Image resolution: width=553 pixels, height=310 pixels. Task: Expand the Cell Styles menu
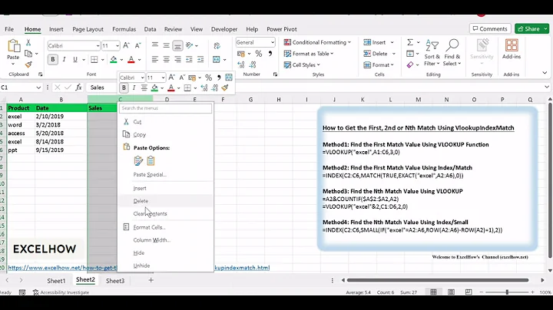302,64
